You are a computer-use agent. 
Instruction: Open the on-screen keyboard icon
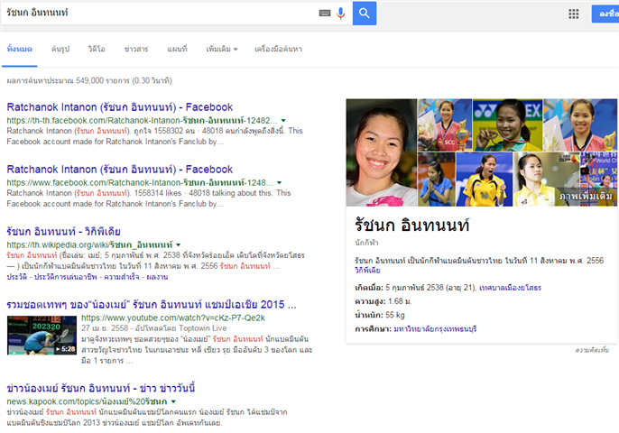click(325, 14)
